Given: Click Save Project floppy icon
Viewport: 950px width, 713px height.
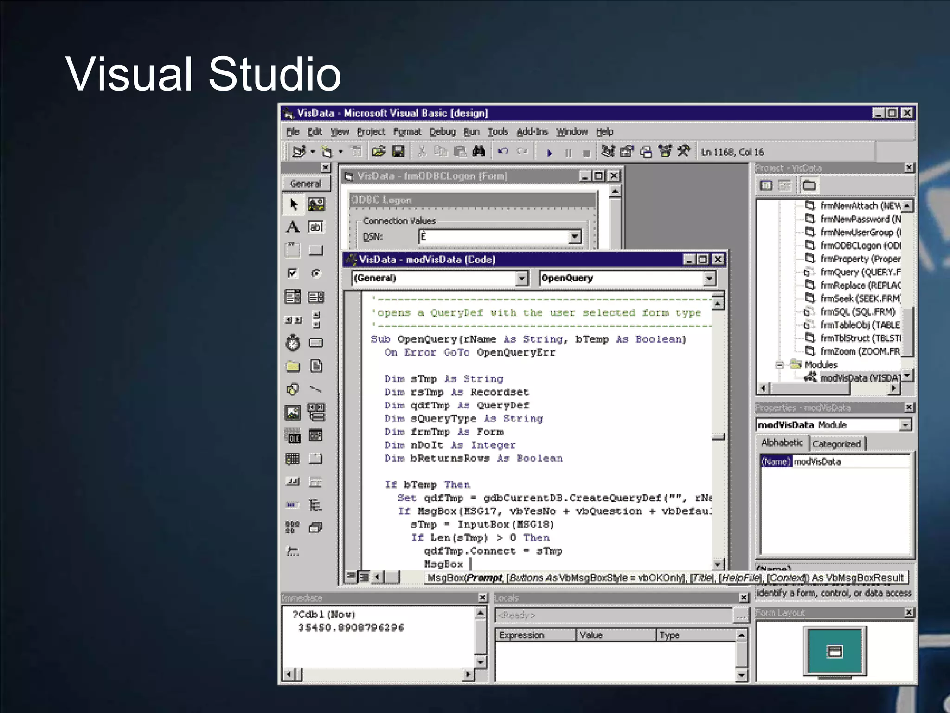Looking at the screenshot, I should click(398, 152).
